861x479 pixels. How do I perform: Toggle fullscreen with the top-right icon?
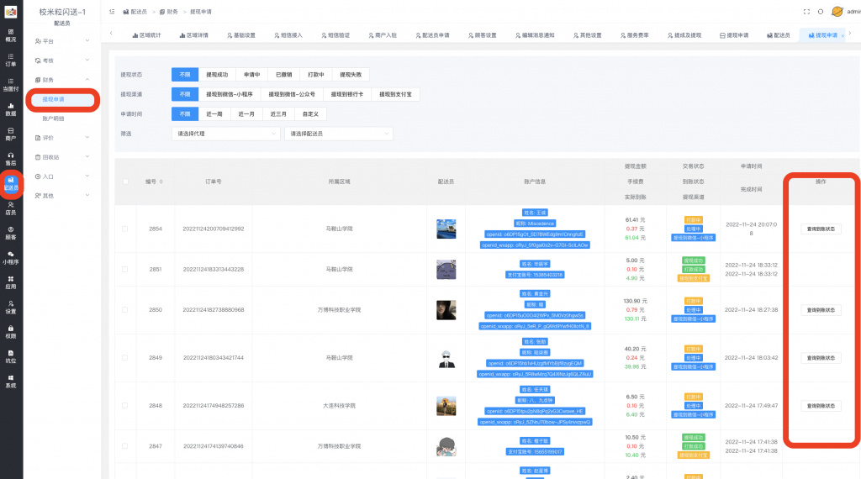tap(807, 12)
